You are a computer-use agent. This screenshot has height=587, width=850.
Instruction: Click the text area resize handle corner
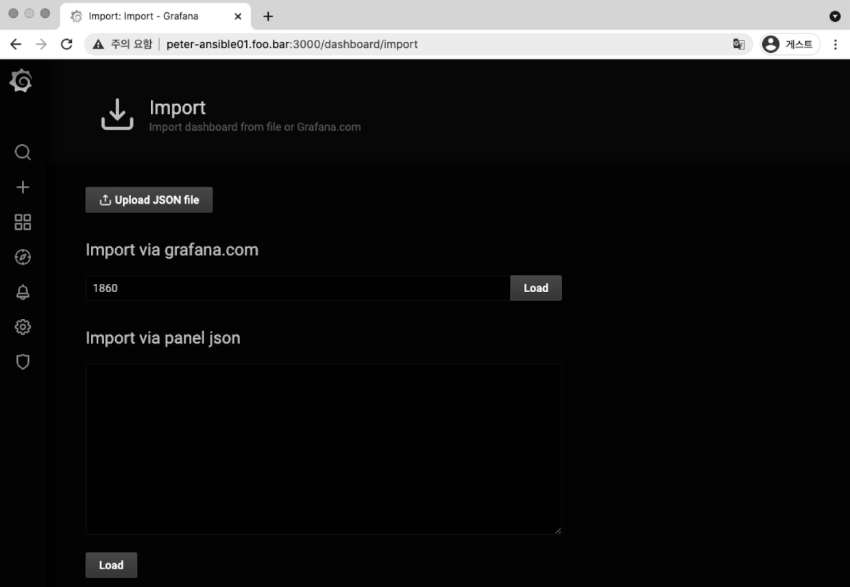(x=558, y=531)
